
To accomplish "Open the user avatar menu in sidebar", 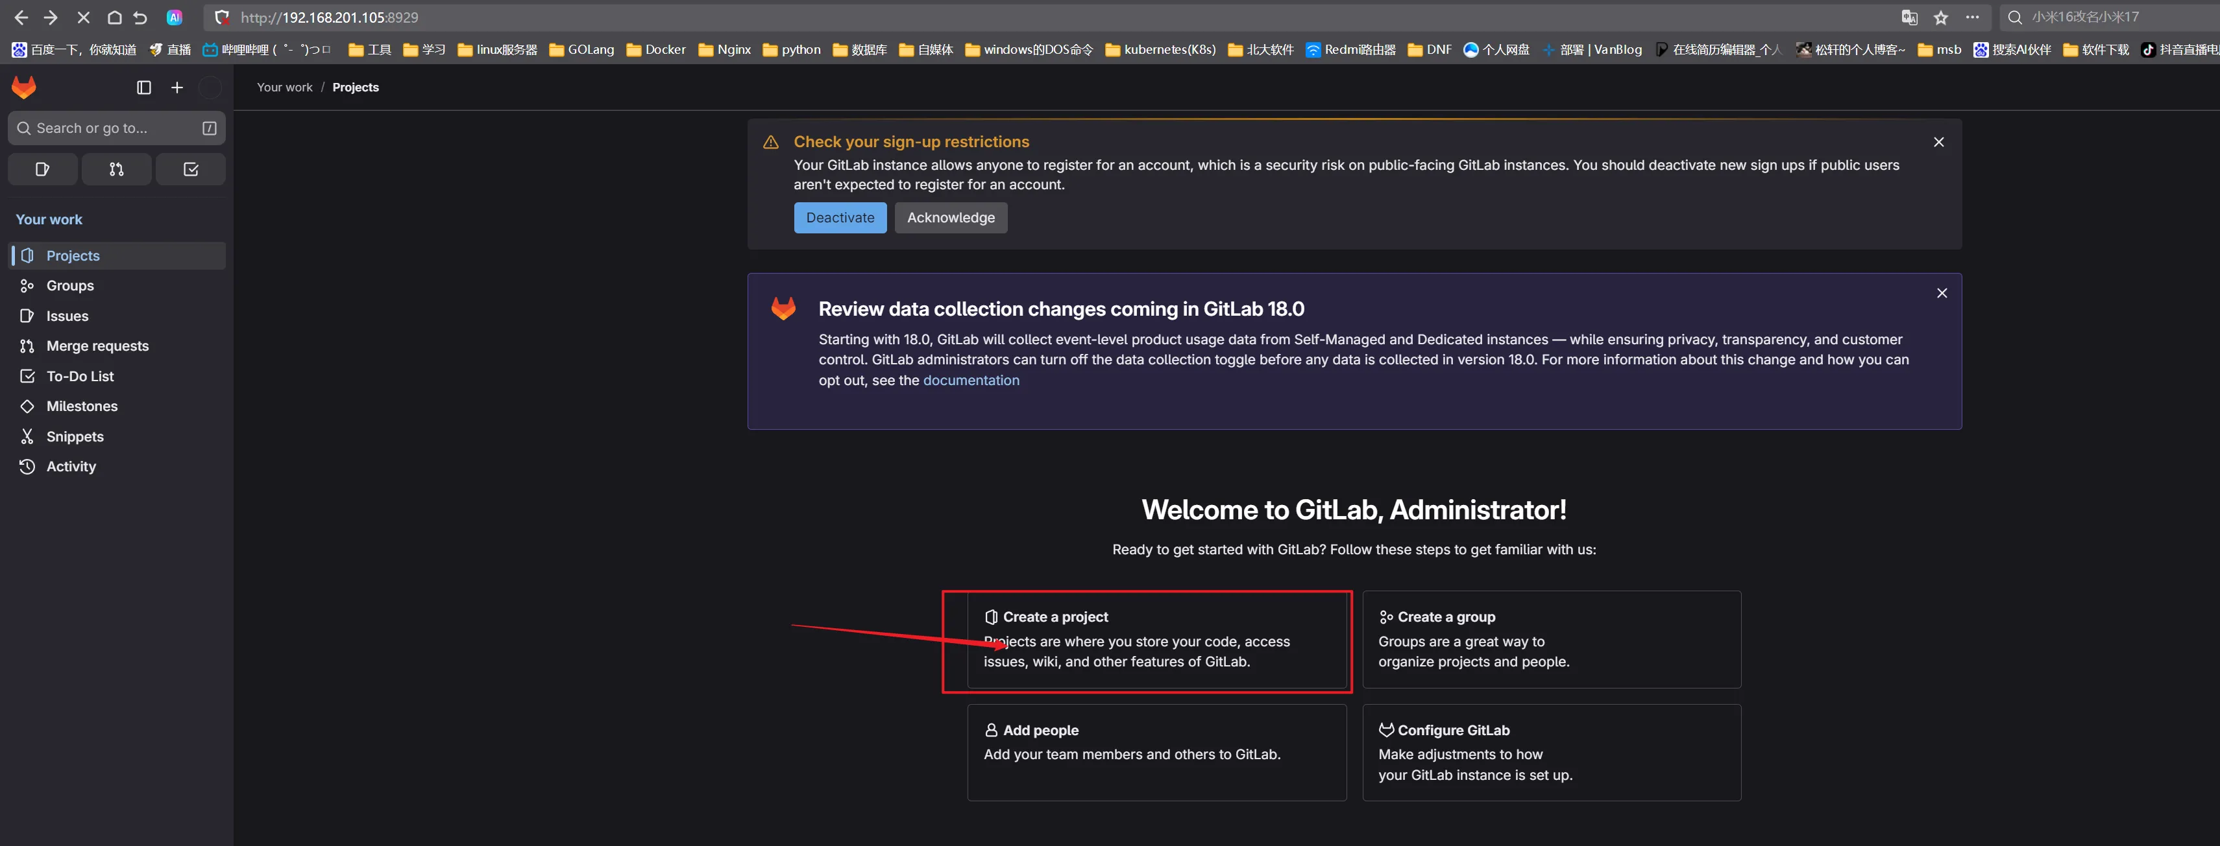I will coord(210,87).
